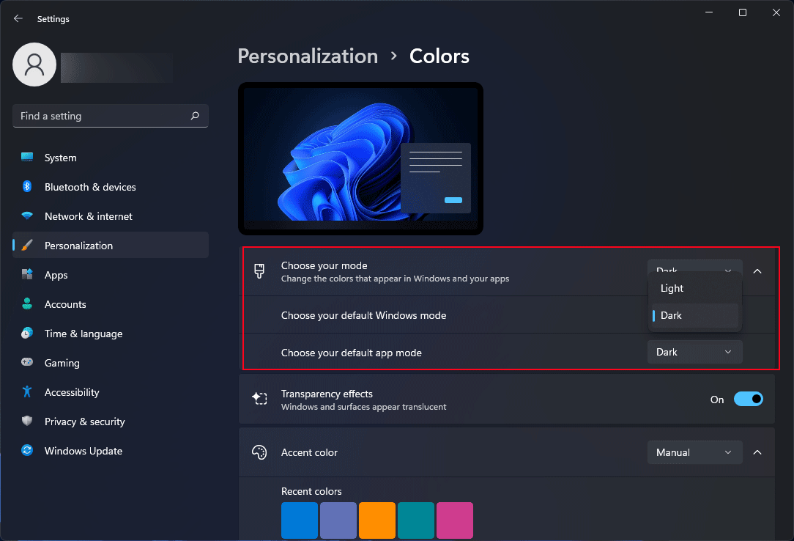Collapse the Choose your mode section
Screen dimensions: 794x541
[757, 270]
